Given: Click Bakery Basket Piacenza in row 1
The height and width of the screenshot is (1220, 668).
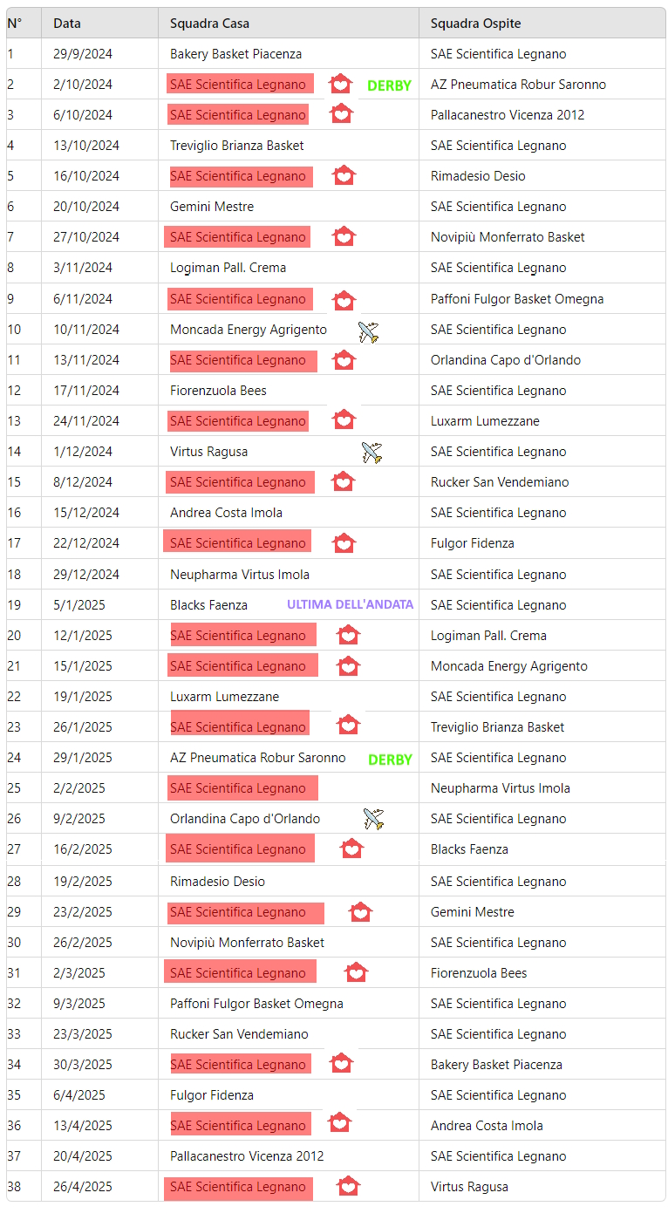Looking at the screenshot, I should tap(235, 54).
